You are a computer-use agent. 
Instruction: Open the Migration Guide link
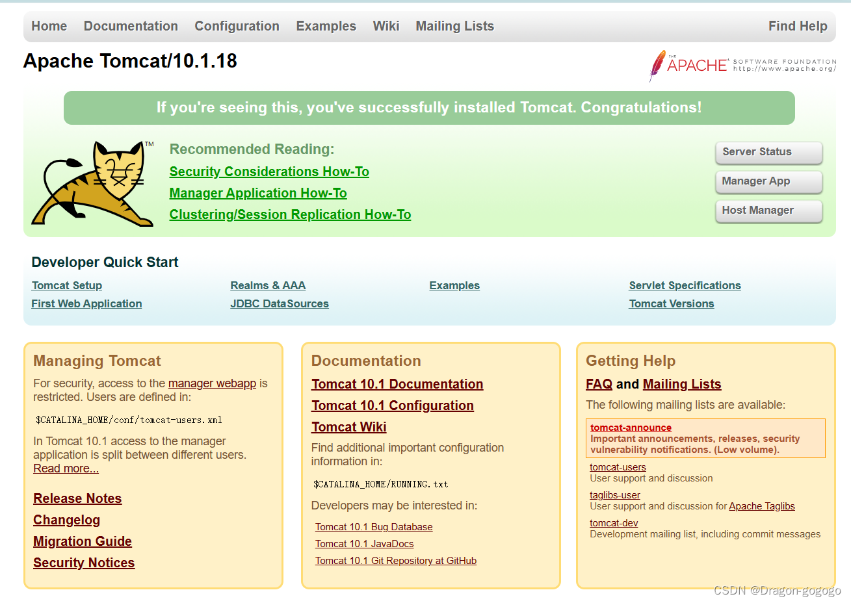coord(83,541)
